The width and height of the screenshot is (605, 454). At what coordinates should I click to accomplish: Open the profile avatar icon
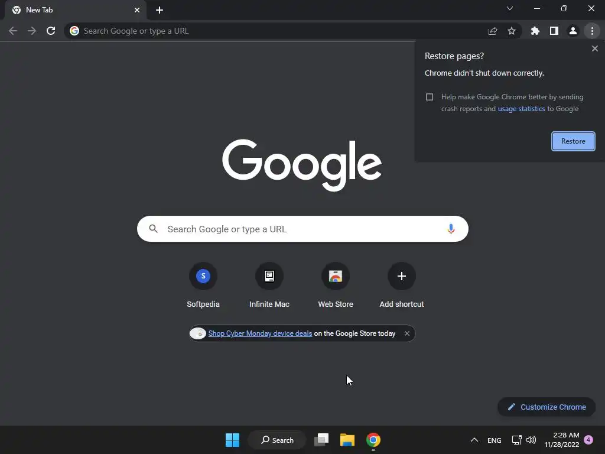(573, 31)
